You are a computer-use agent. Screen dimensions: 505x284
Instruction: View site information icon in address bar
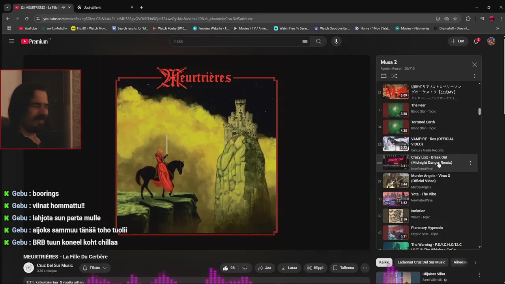38,19
